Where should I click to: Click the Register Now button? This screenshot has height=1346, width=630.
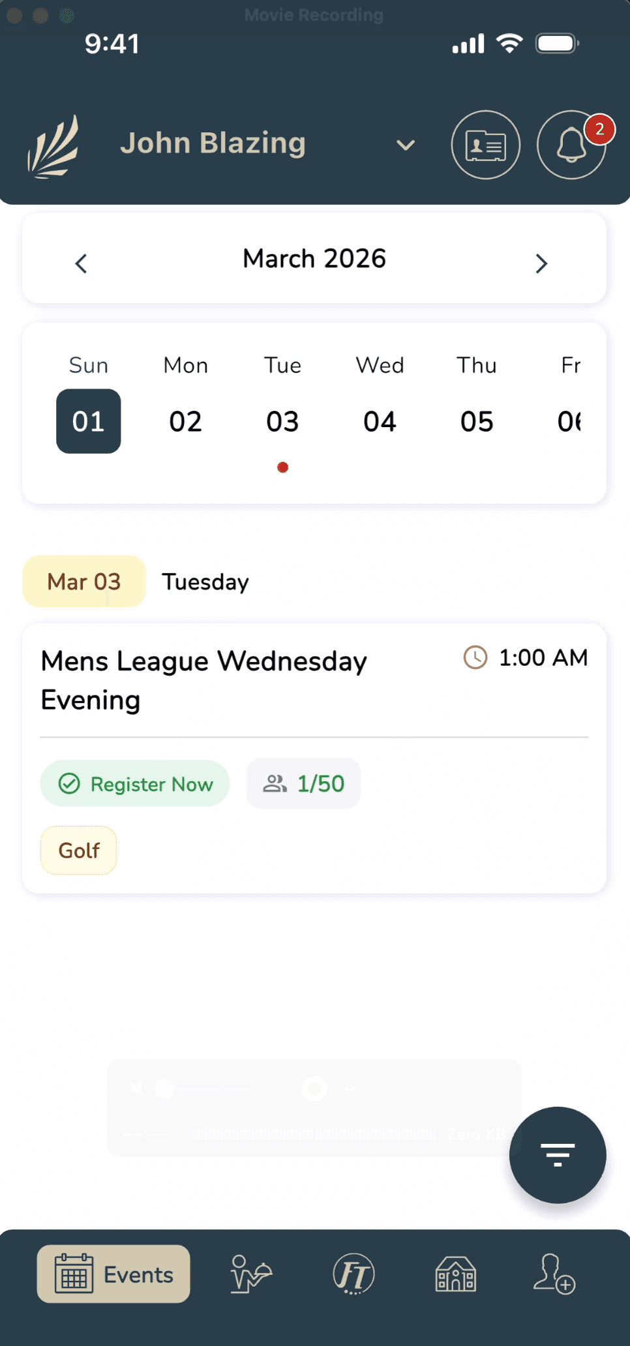135,783
